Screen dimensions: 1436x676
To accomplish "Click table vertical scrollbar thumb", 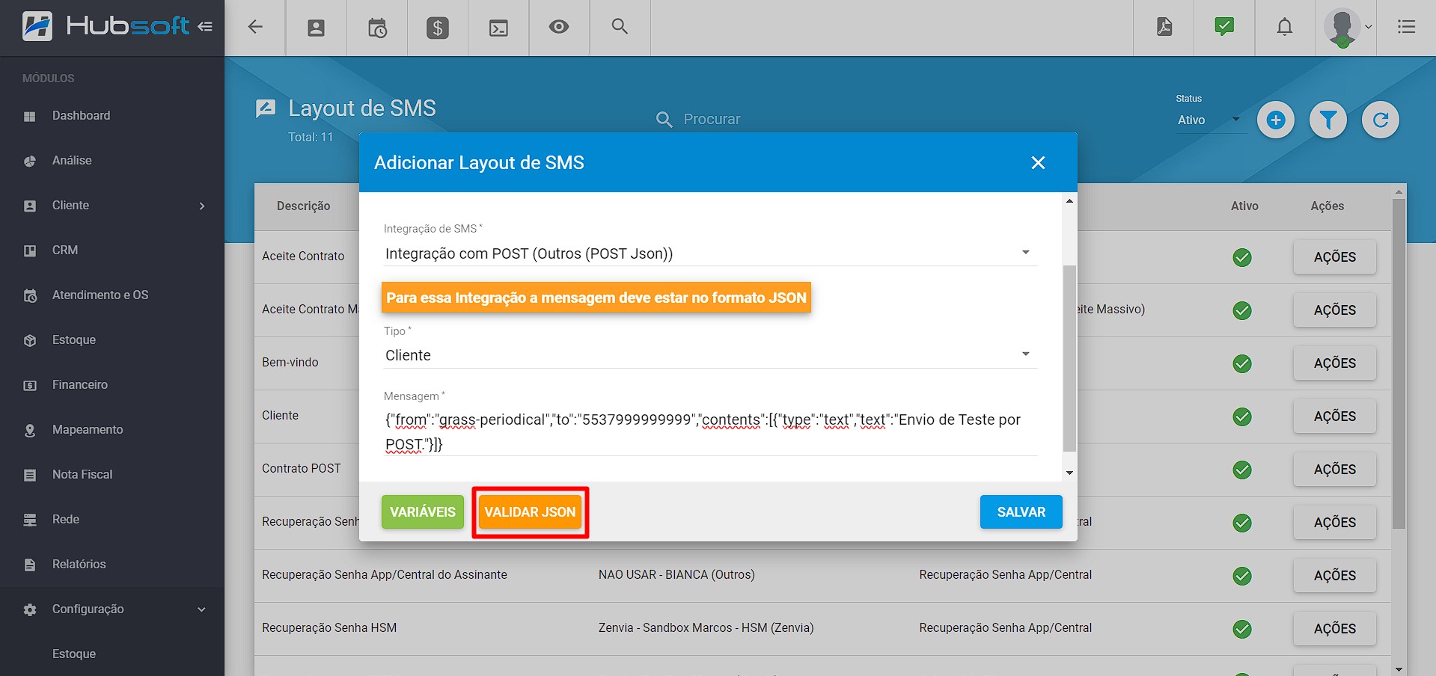I will click(1399, 363).
